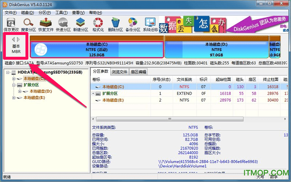
Task: Open the 分区(P) menu
Action: pos(44,13)
